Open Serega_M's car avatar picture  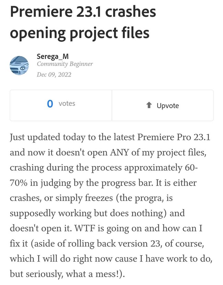(x=19, y=66)
